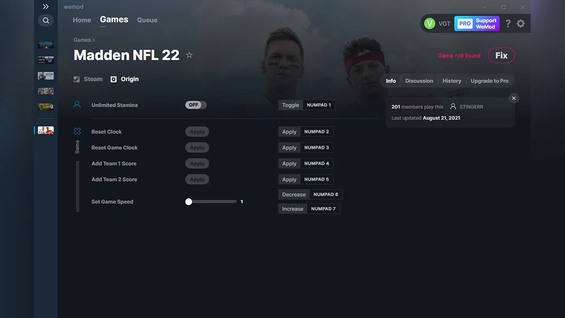Select the Steam platform icon
565x318 pixels.
pyautogui.click(x=76, y=79)
